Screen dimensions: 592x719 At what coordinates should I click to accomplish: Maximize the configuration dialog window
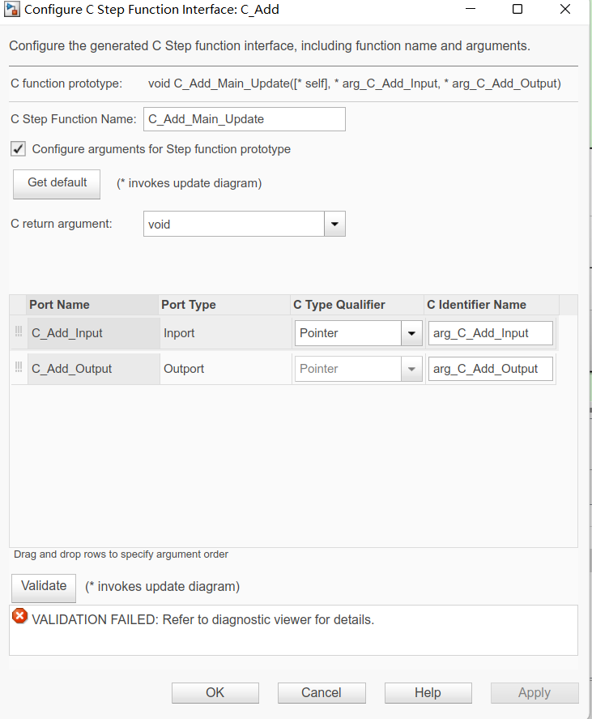pyautogui.click(x=517, y=9)
